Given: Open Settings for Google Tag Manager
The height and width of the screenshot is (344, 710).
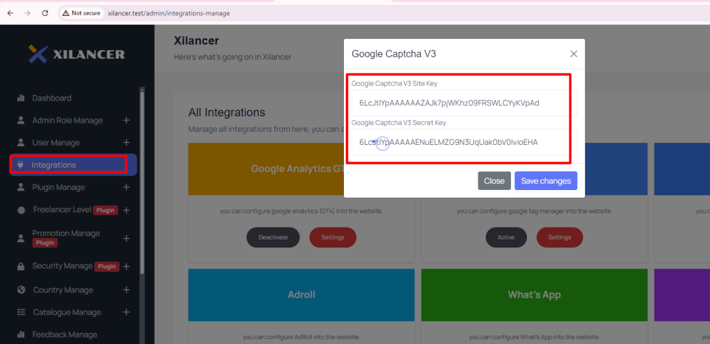Looking at the screenshot, I should point(560,237).
